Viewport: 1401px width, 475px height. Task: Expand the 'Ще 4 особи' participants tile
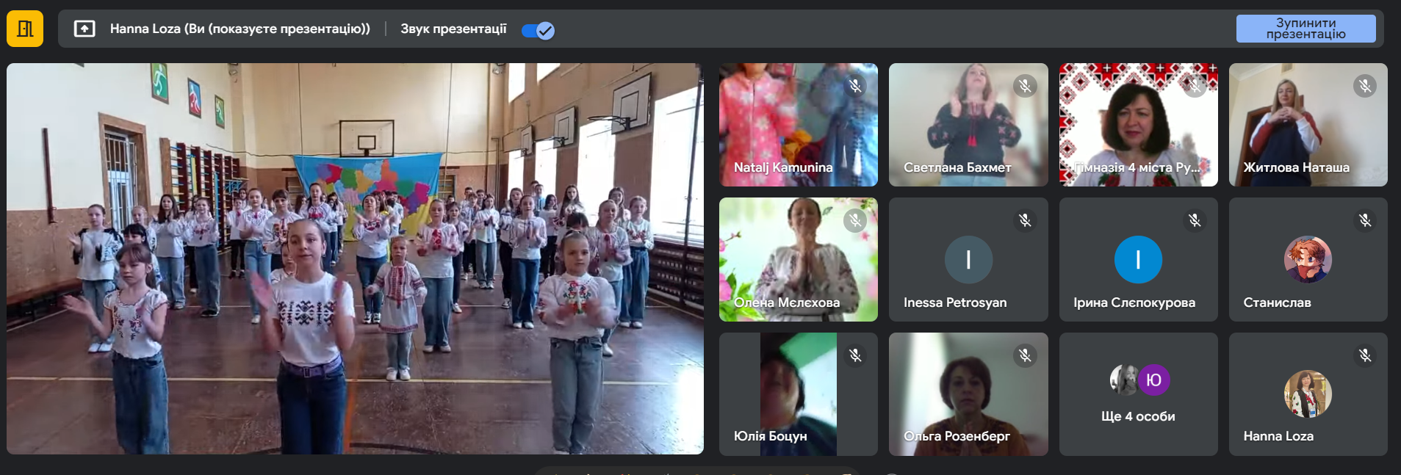coord(1138,394)
